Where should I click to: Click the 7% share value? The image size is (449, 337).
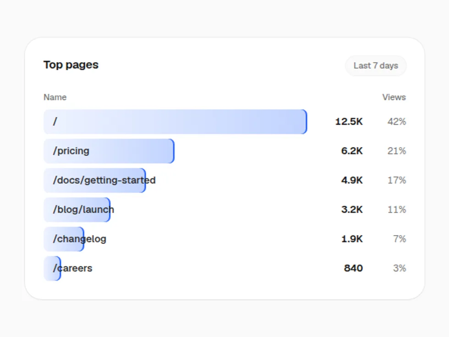pos(400,239)
